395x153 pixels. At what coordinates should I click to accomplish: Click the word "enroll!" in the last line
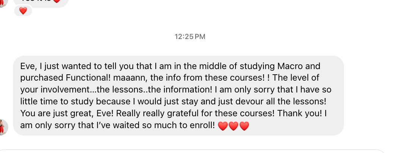pos(203,125)
